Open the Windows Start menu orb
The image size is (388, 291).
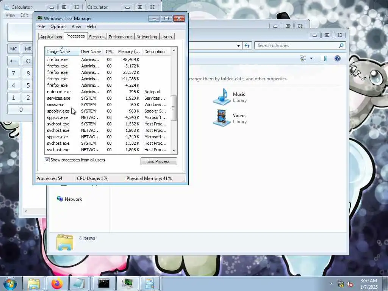click(x=10, y=283)
